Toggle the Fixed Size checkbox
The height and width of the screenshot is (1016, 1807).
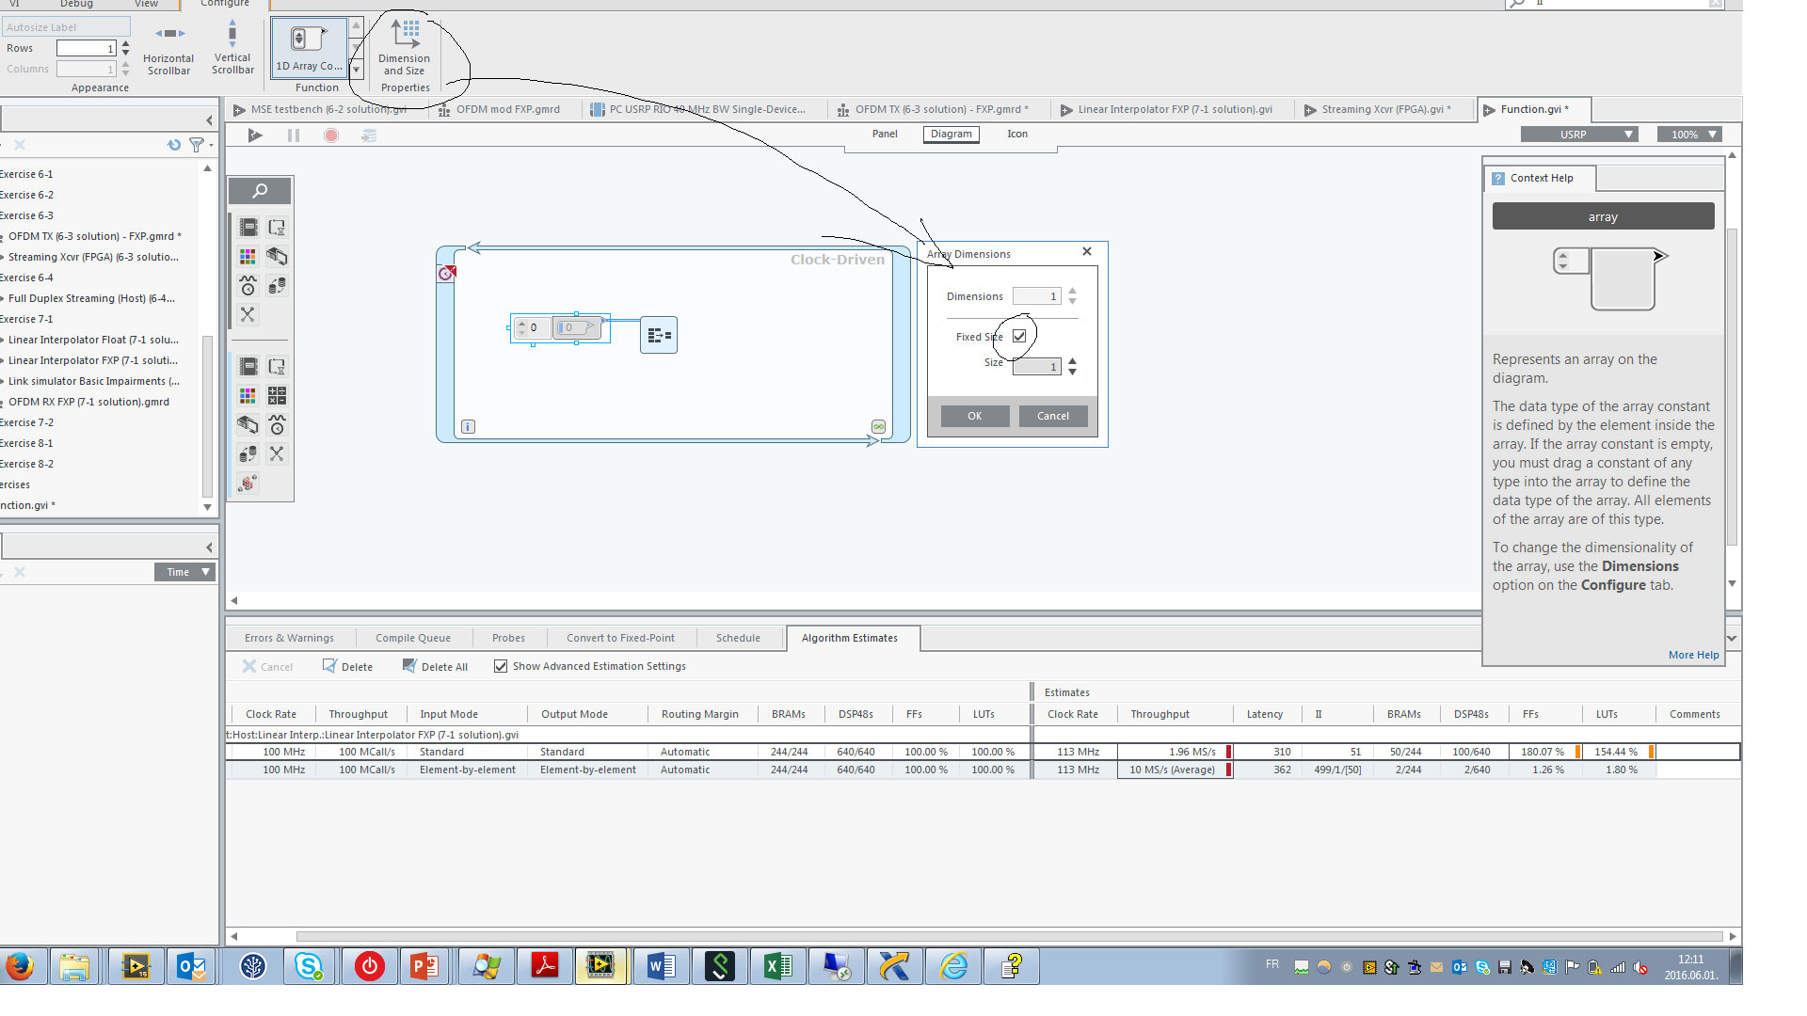(1019, 336)
